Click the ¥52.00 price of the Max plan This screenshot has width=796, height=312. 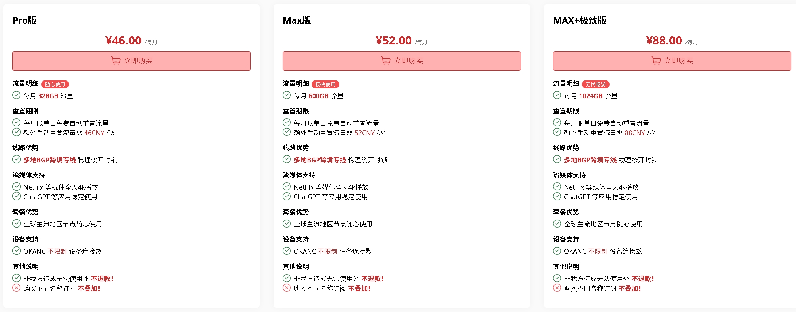(x=394, y=40)
